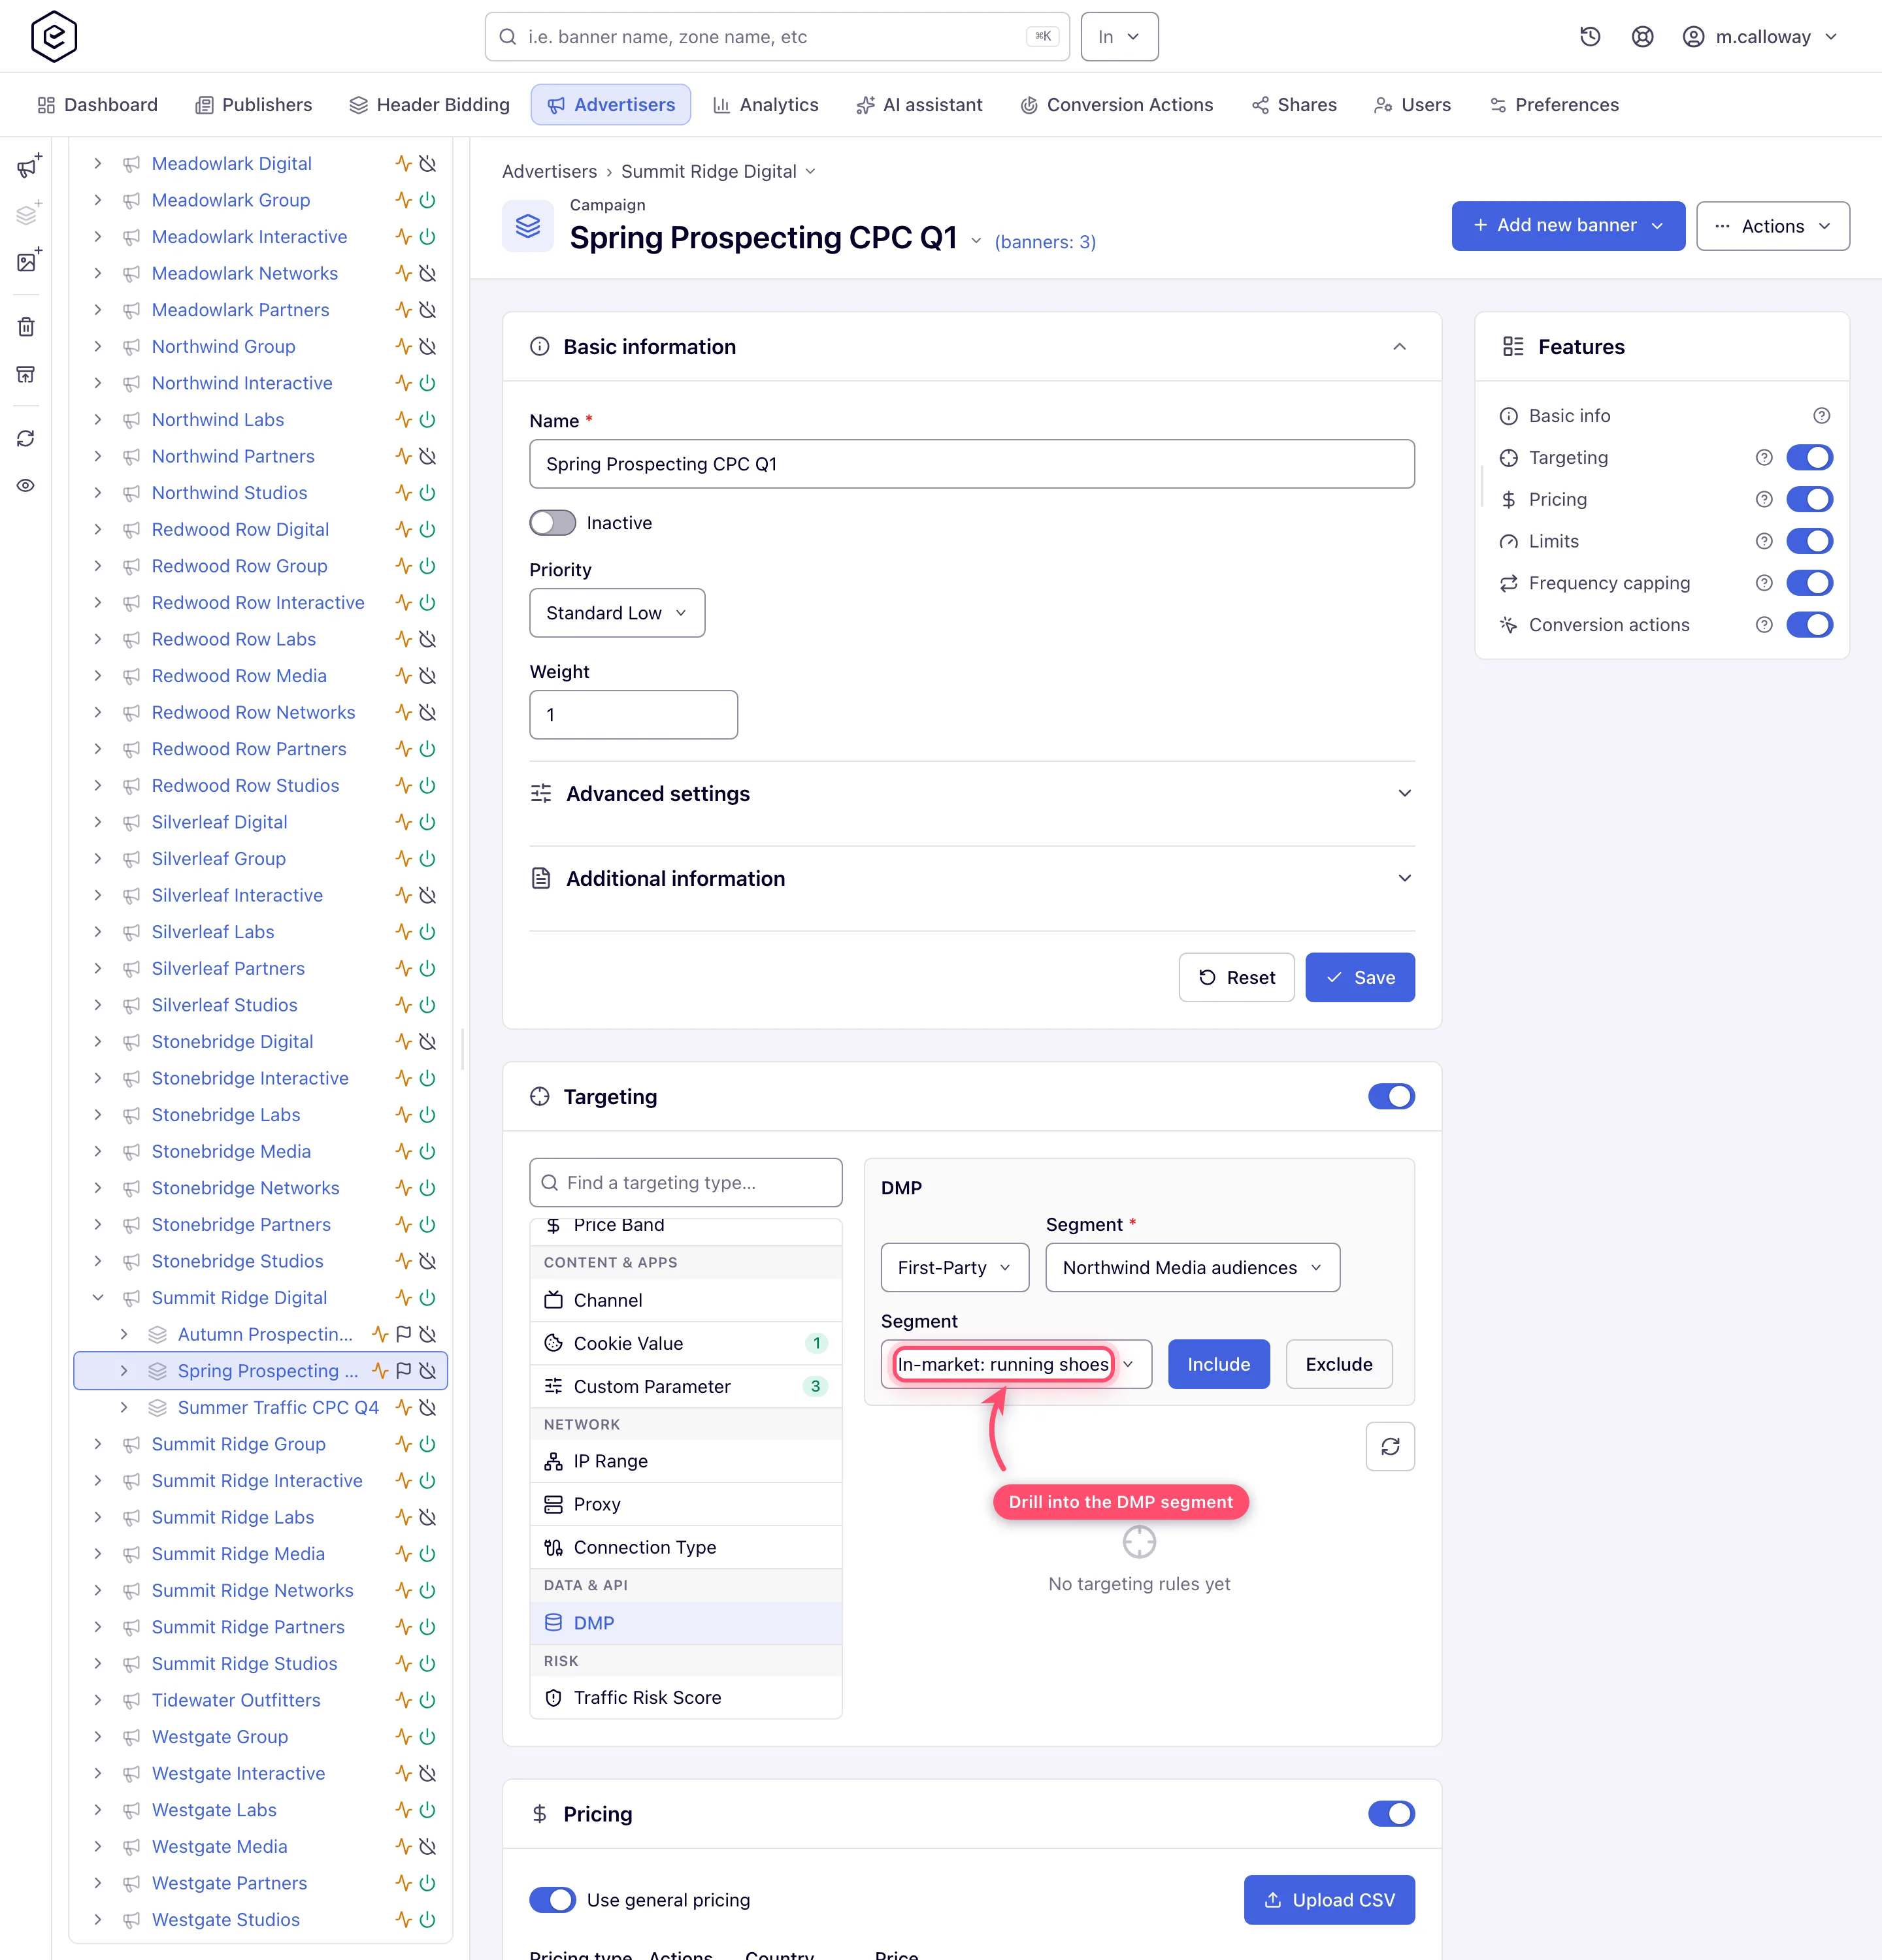1882x1960 pixels.
Task: Expand Additional information section
Action: pyautogui.click(x=971, y=879)
